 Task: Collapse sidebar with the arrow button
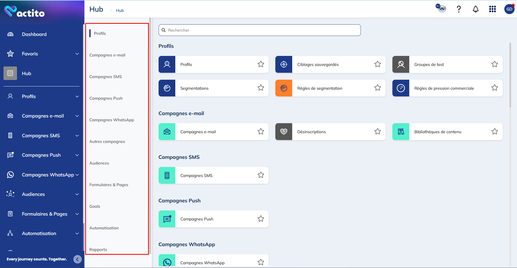pos(77,259)
